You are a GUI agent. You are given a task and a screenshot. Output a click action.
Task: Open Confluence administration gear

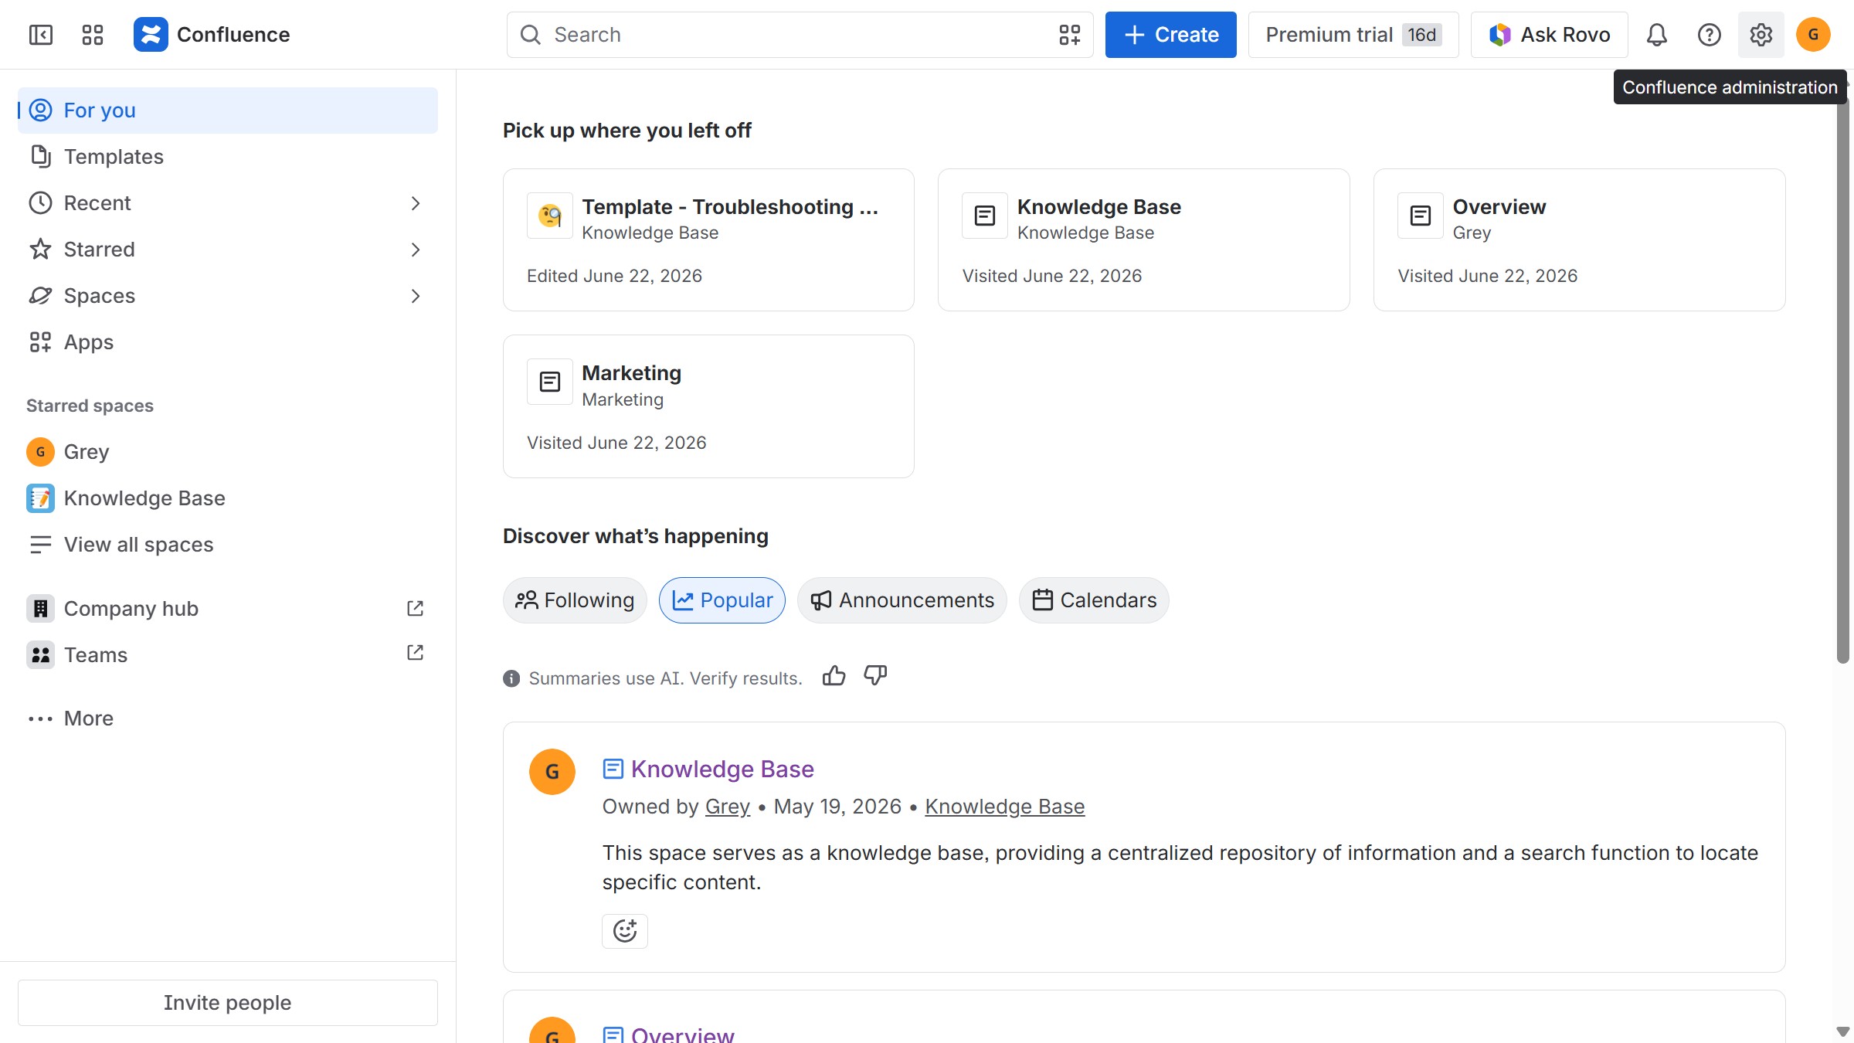pyautogui.click(x=1761, y=35)
